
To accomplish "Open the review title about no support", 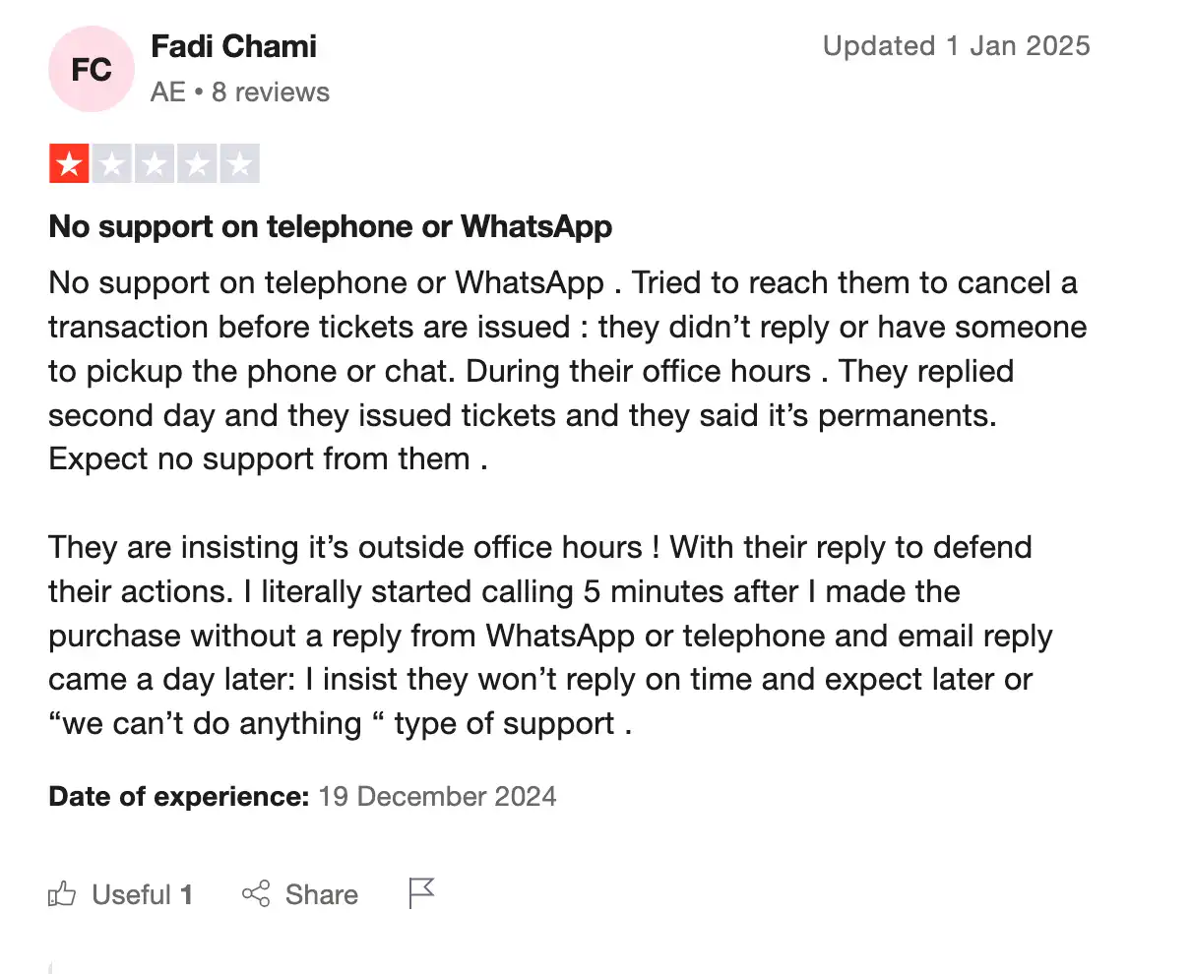I will click(x=330, y=226).
